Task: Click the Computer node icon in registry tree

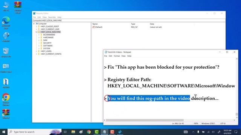Action: 37,24
